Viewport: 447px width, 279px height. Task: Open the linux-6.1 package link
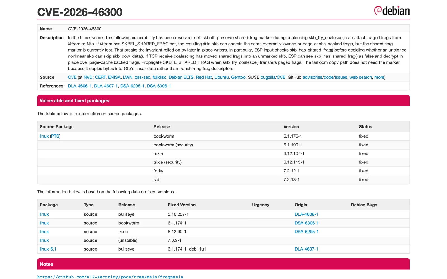[x=48, y=249]
